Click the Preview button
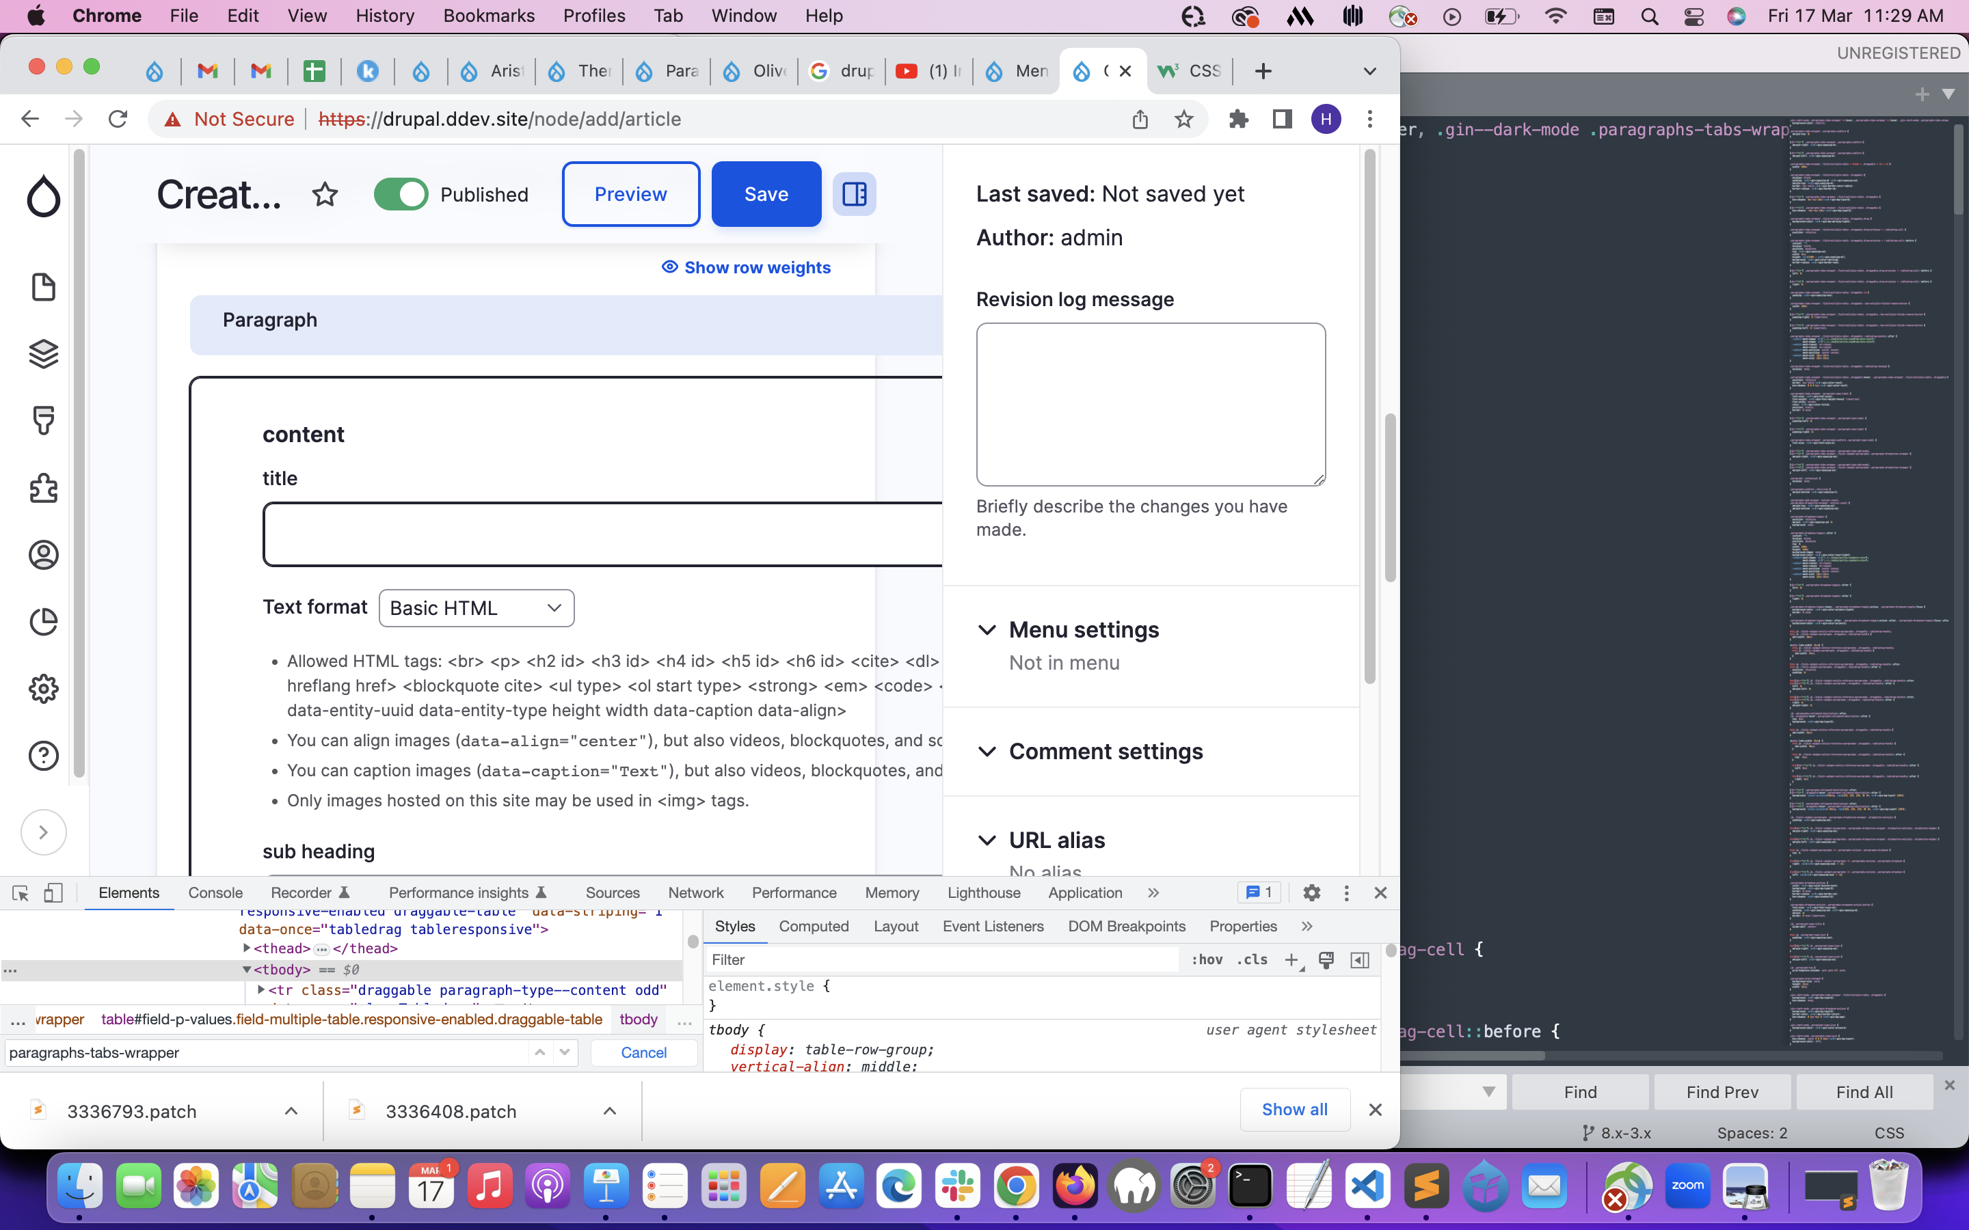 coord(630,195)
